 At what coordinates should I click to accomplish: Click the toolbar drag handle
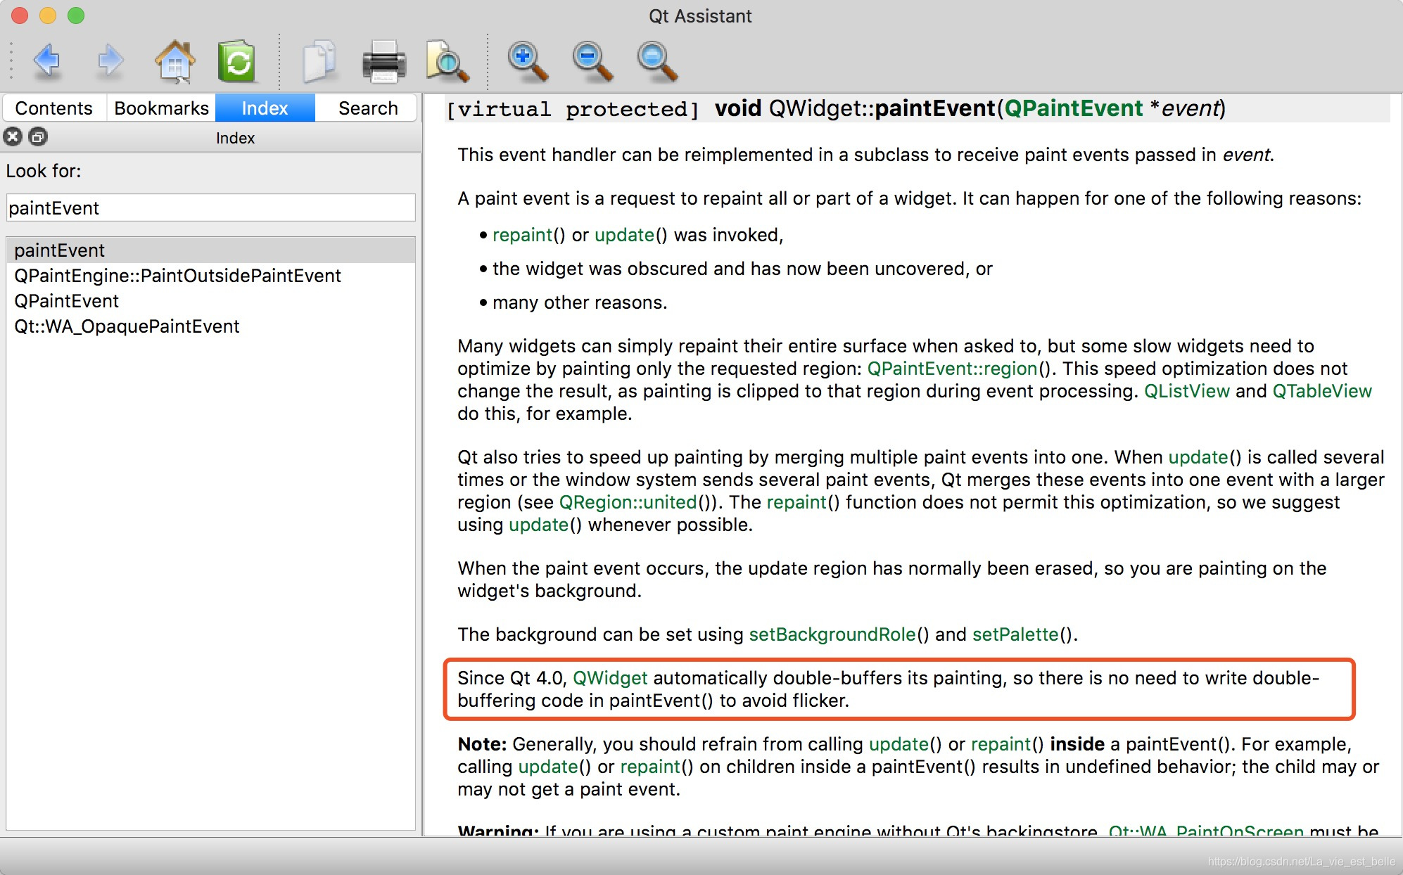(11, 61)
